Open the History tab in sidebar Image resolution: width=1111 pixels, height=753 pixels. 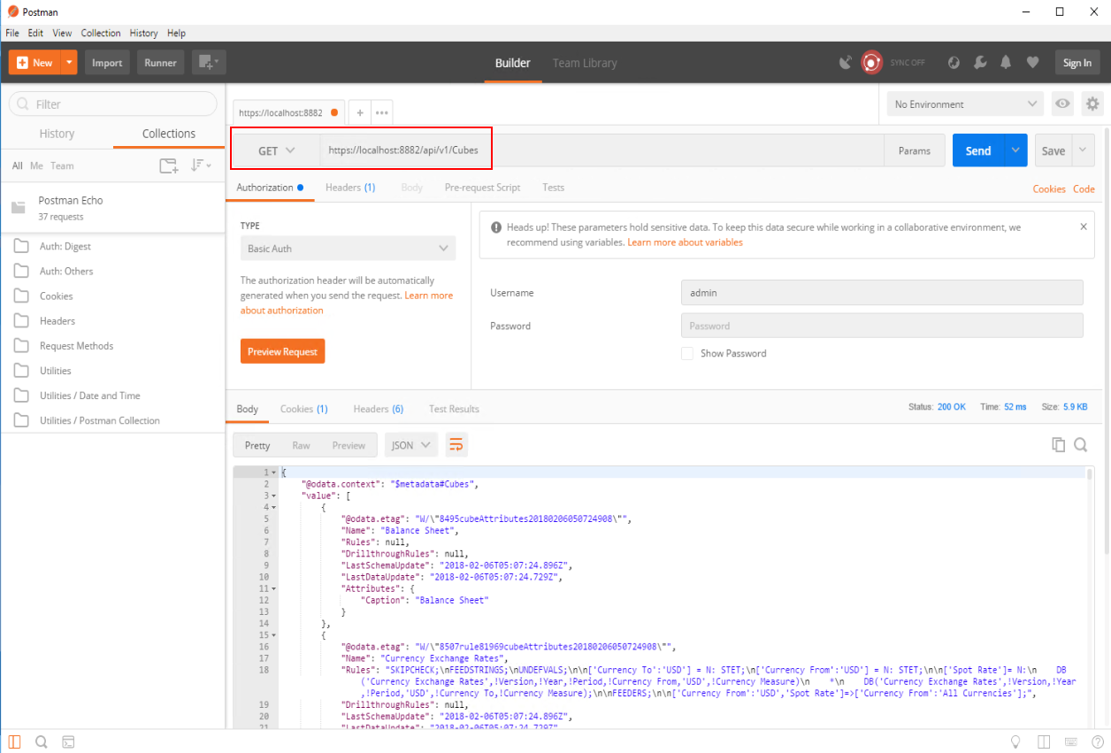pyautogui.click(x=57, y=134)
